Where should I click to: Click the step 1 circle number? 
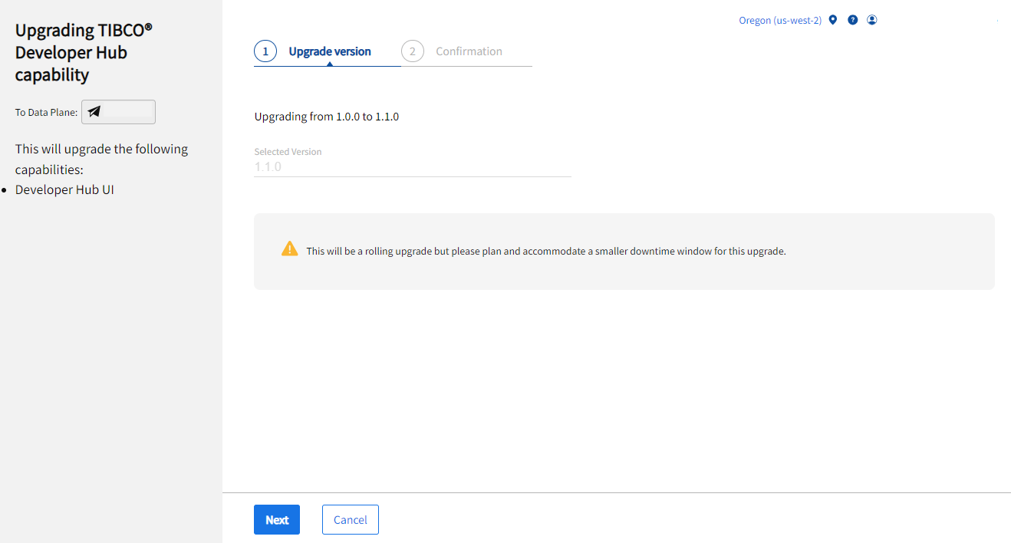[x=265, y=51]
